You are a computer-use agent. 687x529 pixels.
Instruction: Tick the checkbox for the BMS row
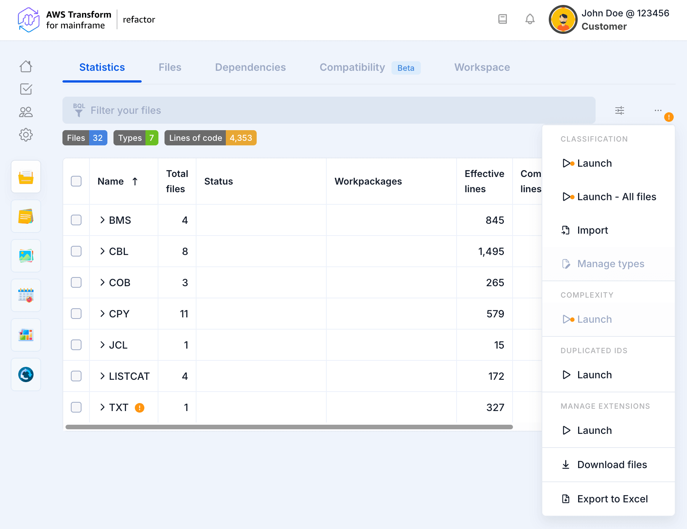76,220
